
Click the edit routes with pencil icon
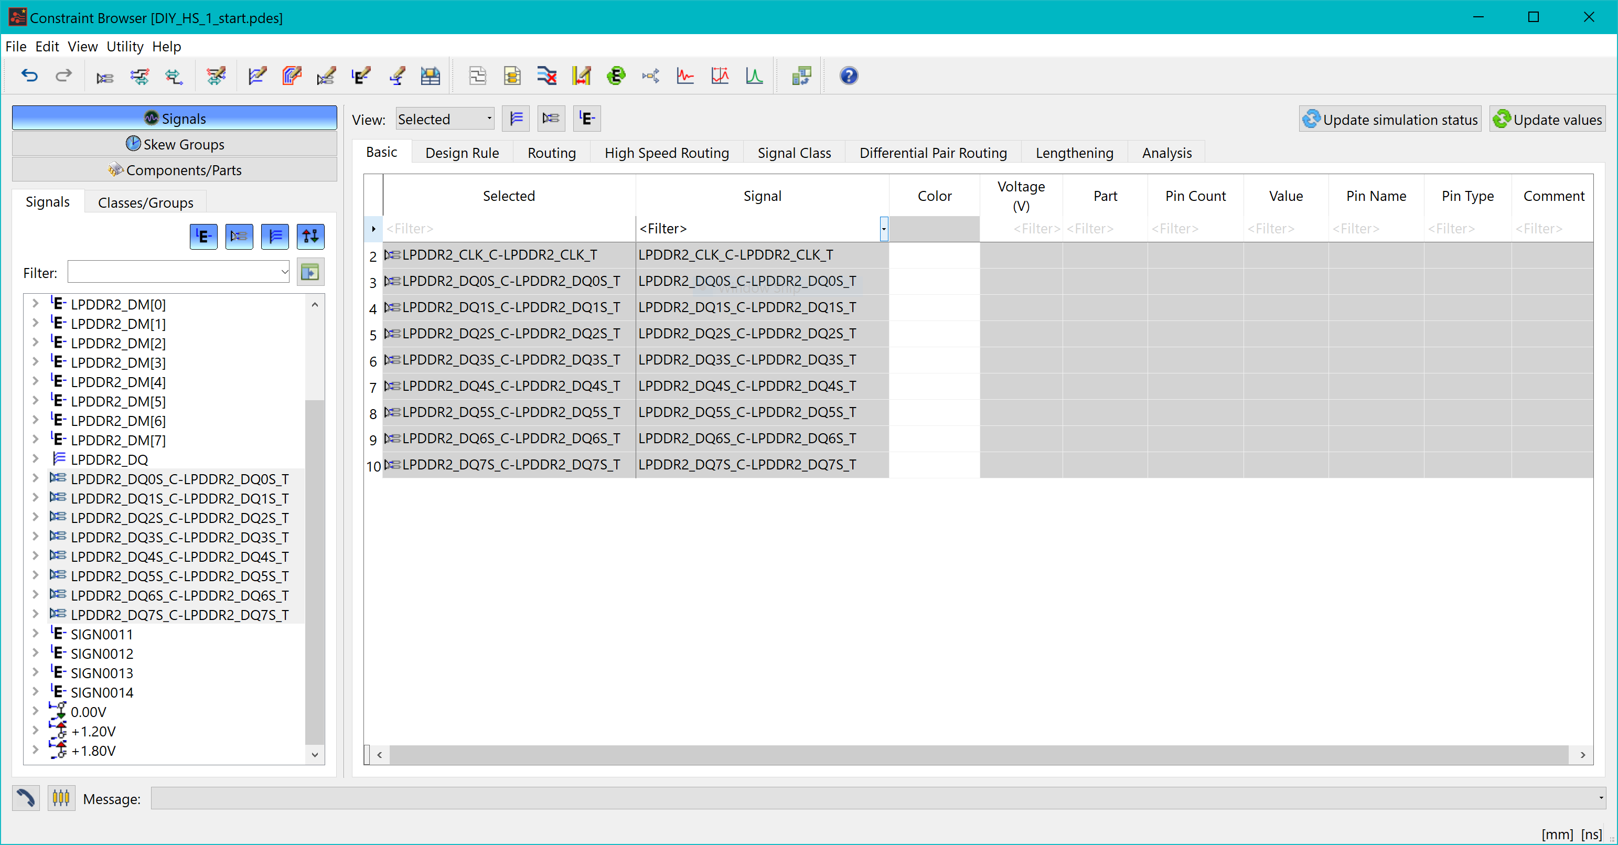[216, 77]
